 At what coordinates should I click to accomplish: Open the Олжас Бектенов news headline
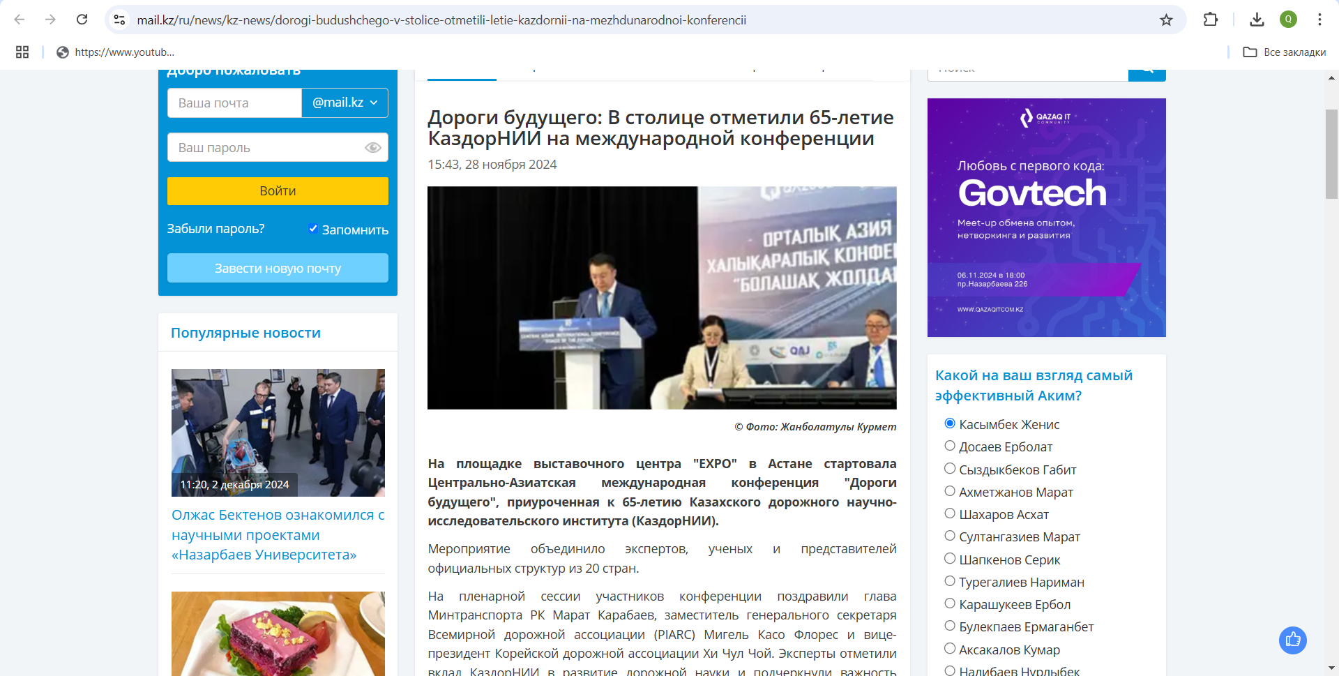pos(278,534)
